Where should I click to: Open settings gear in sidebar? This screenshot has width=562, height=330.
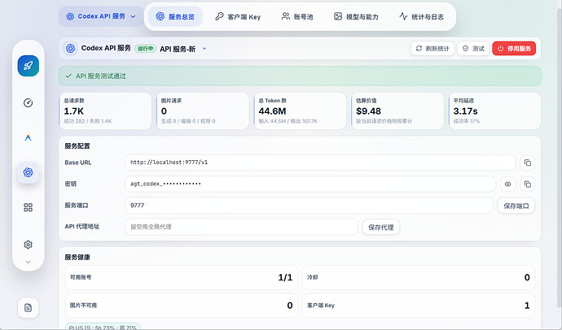pyautogui.click(x=28, y=245)
